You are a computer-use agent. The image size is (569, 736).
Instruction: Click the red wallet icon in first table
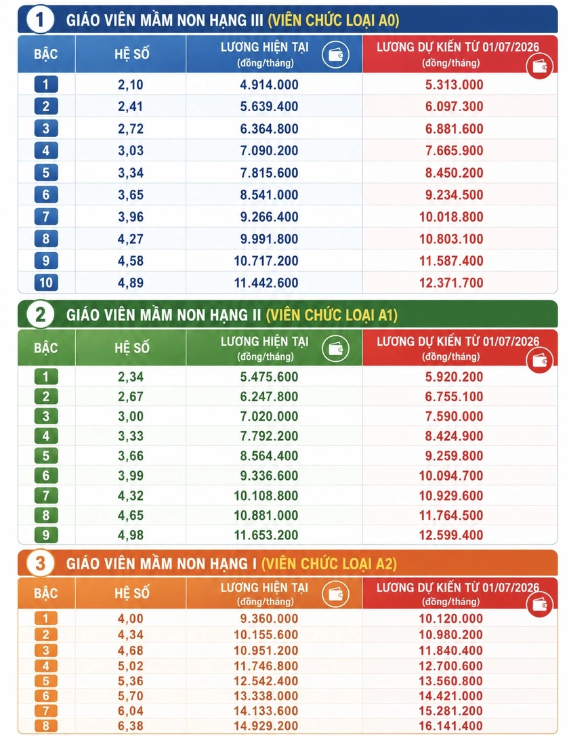(539, 66)
